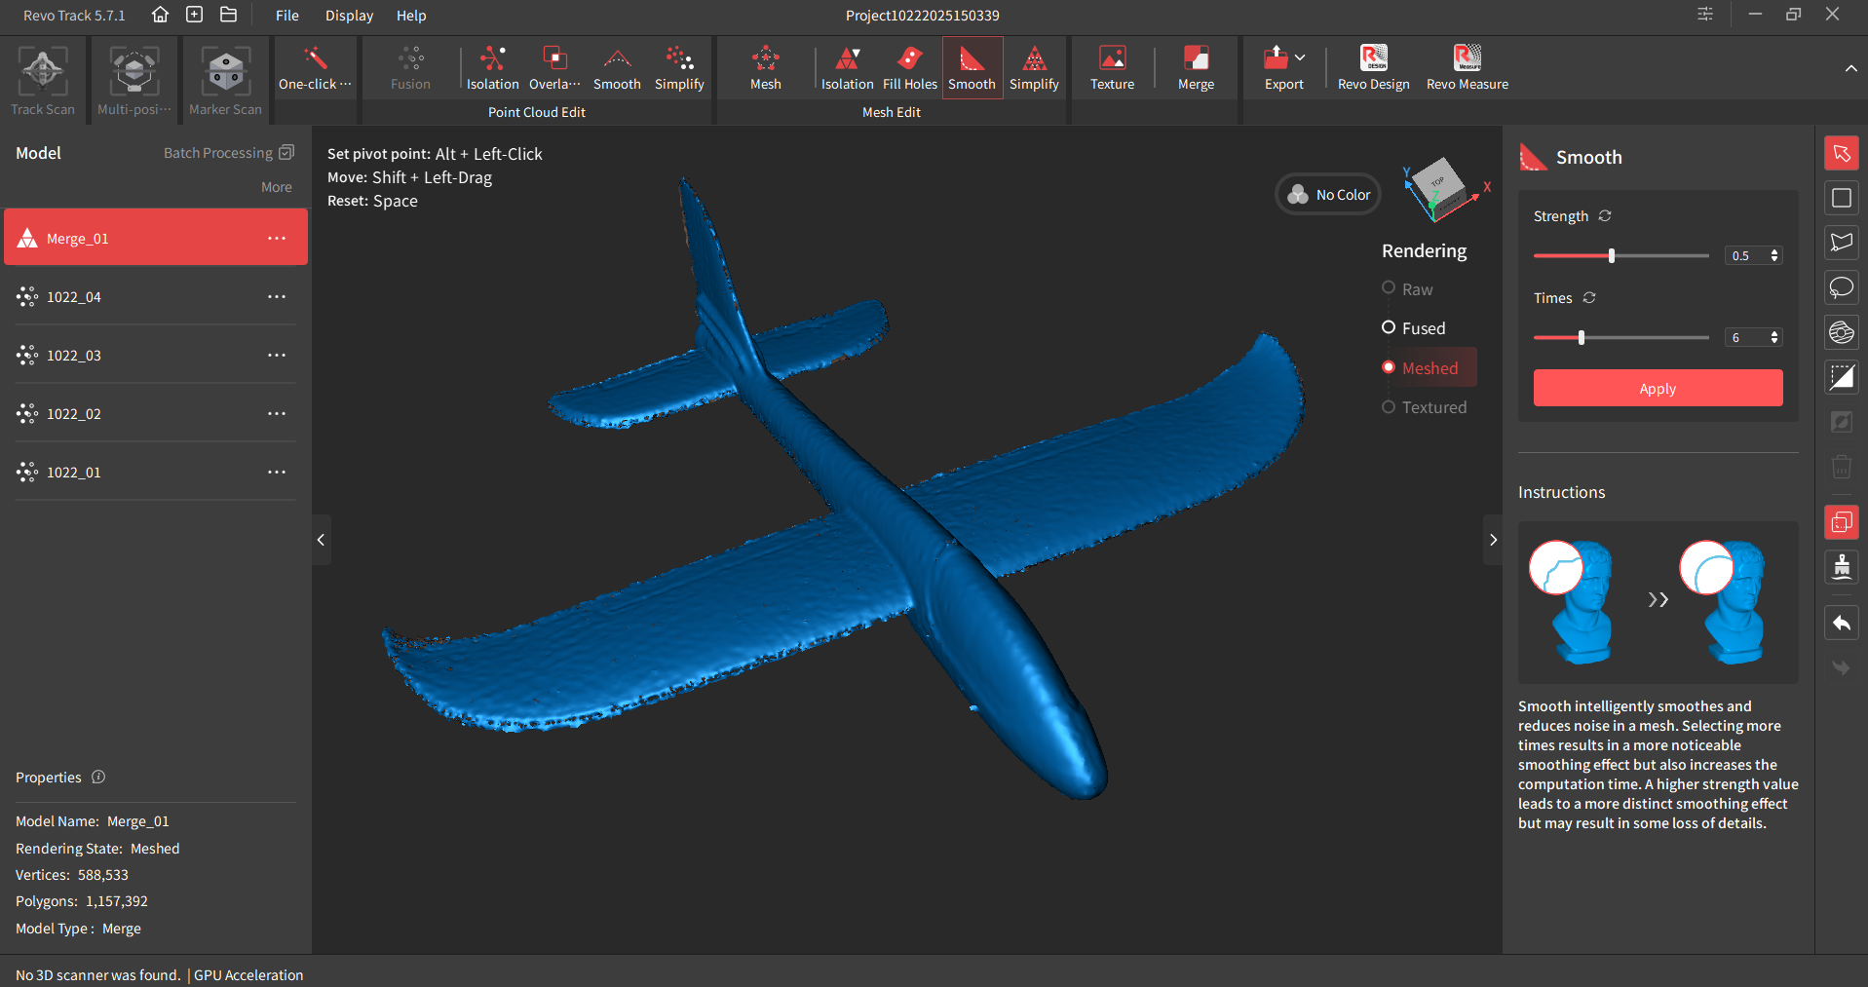Launch Revo Design

pyautogui.click(x=1373, y=66)
